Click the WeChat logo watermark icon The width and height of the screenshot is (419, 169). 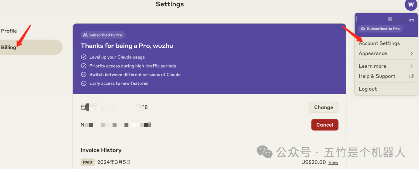[265, 152]
